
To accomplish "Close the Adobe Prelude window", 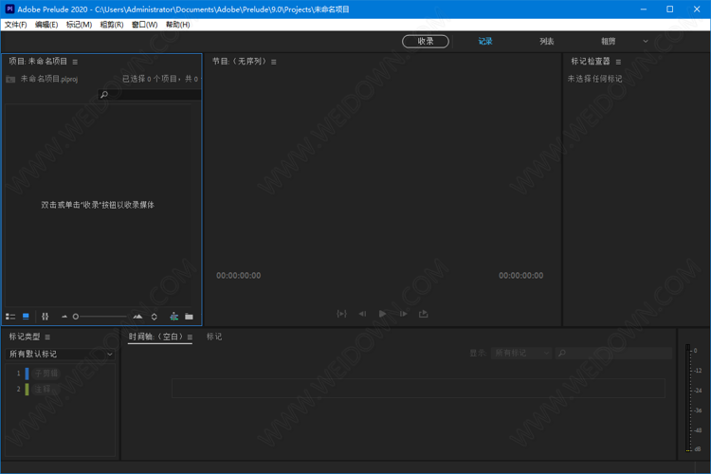I will [697, 9].
